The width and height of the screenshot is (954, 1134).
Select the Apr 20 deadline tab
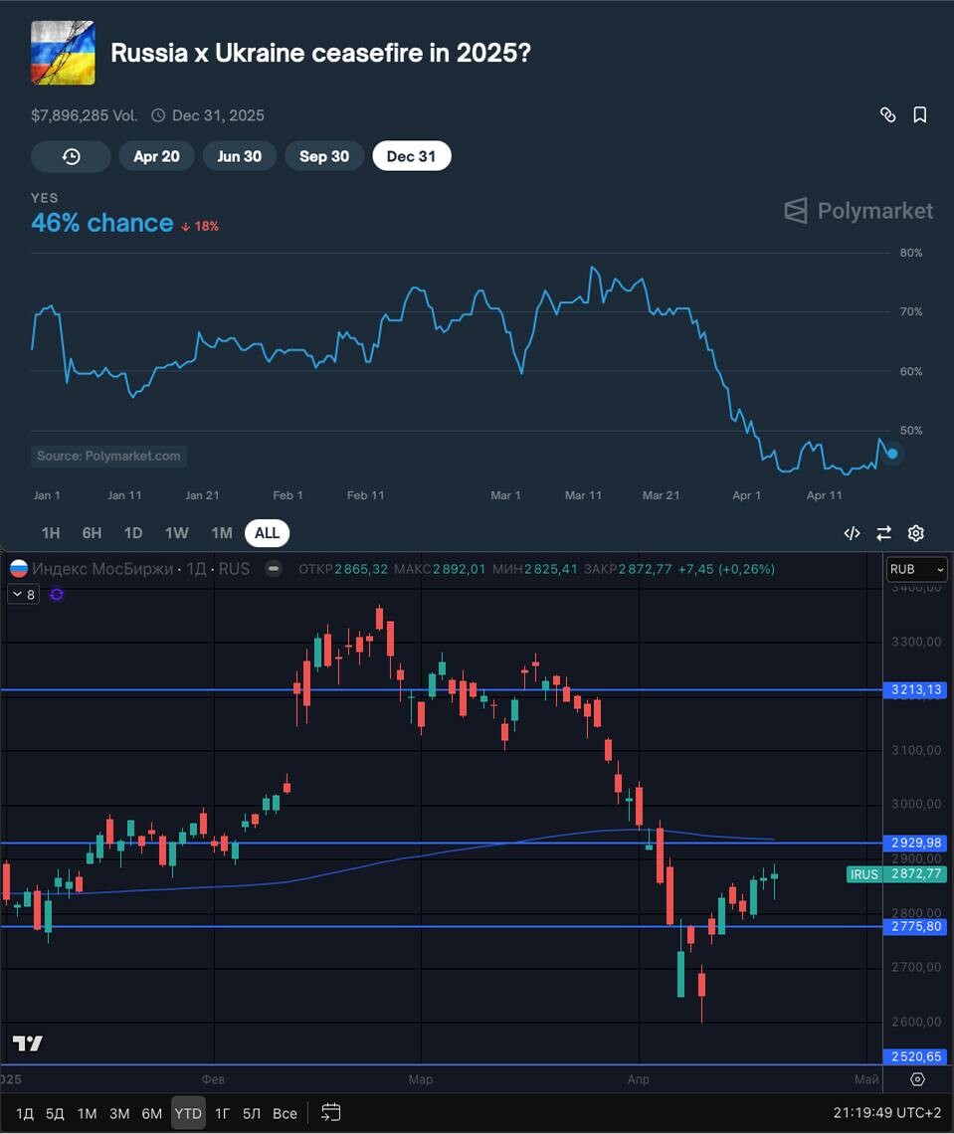click(x=156, y=156)
